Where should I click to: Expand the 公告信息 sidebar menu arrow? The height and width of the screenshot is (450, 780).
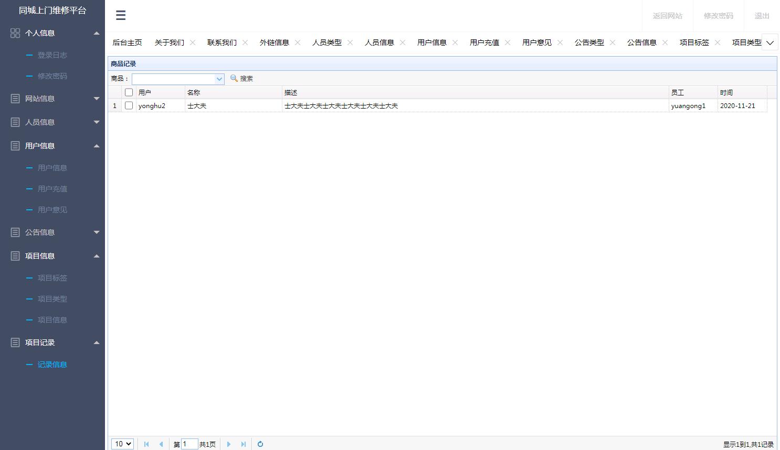pyautogui.click(x=97, y=232)
